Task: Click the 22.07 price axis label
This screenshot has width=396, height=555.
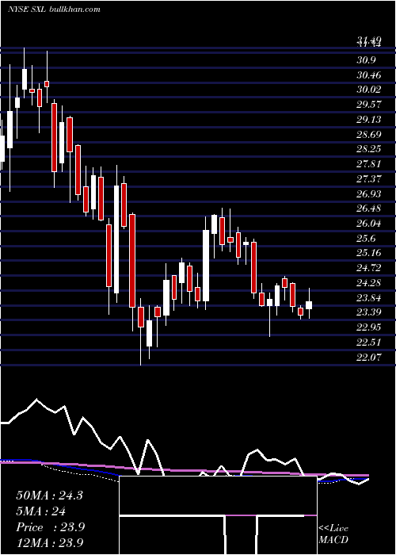Action: 369,357
